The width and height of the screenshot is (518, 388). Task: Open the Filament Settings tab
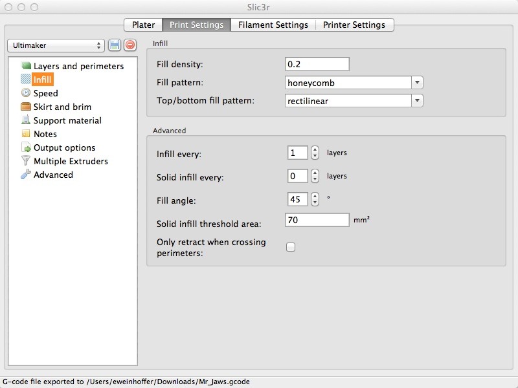click(x=273, y=25)
